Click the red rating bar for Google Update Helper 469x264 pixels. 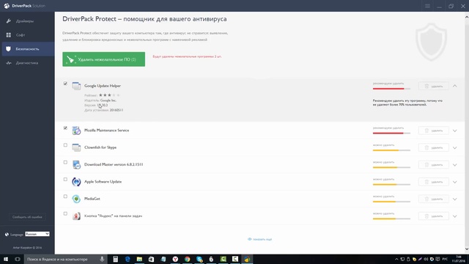(391, 89)
